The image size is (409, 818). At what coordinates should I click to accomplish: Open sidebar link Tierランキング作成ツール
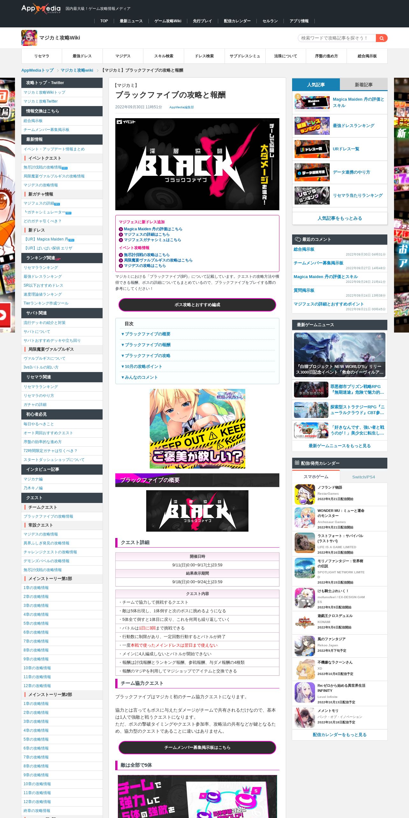tap(46, 303)
